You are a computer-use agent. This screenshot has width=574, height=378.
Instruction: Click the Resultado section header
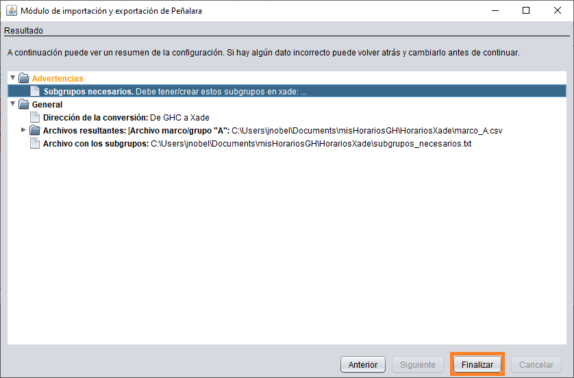pyautogui.click(x=23, y=31)
